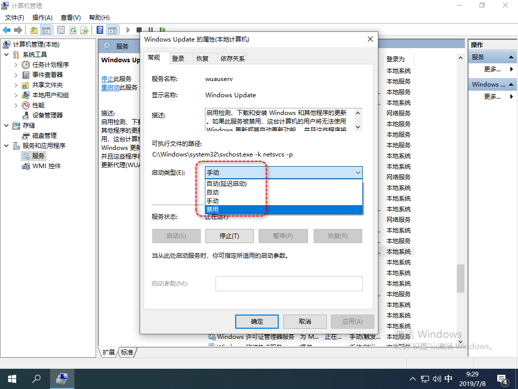Image resolution: width=518 pixels, height=389 pixels.
Task: Select 任务计划程序 in the tree
Action: 51,64
